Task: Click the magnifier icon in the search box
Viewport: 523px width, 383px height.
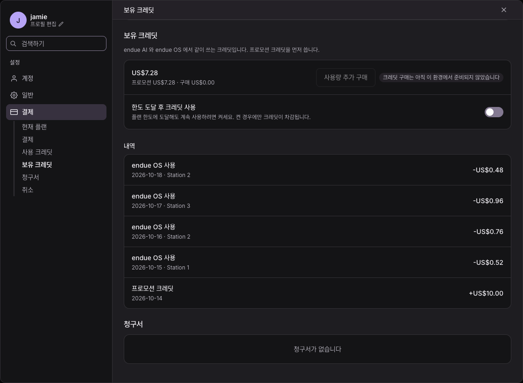Action: click(14, 43)
